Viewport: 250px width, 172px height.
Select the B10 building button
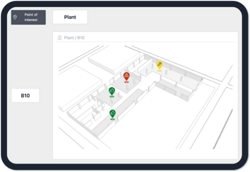(x=25, y=96)
